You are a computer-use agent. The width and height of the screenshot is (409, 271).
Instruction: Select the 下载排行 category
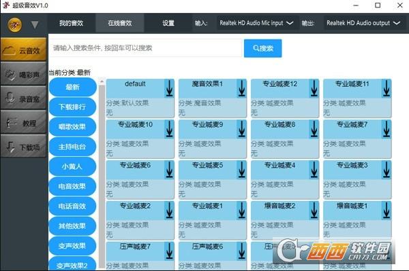pos(72,107)
